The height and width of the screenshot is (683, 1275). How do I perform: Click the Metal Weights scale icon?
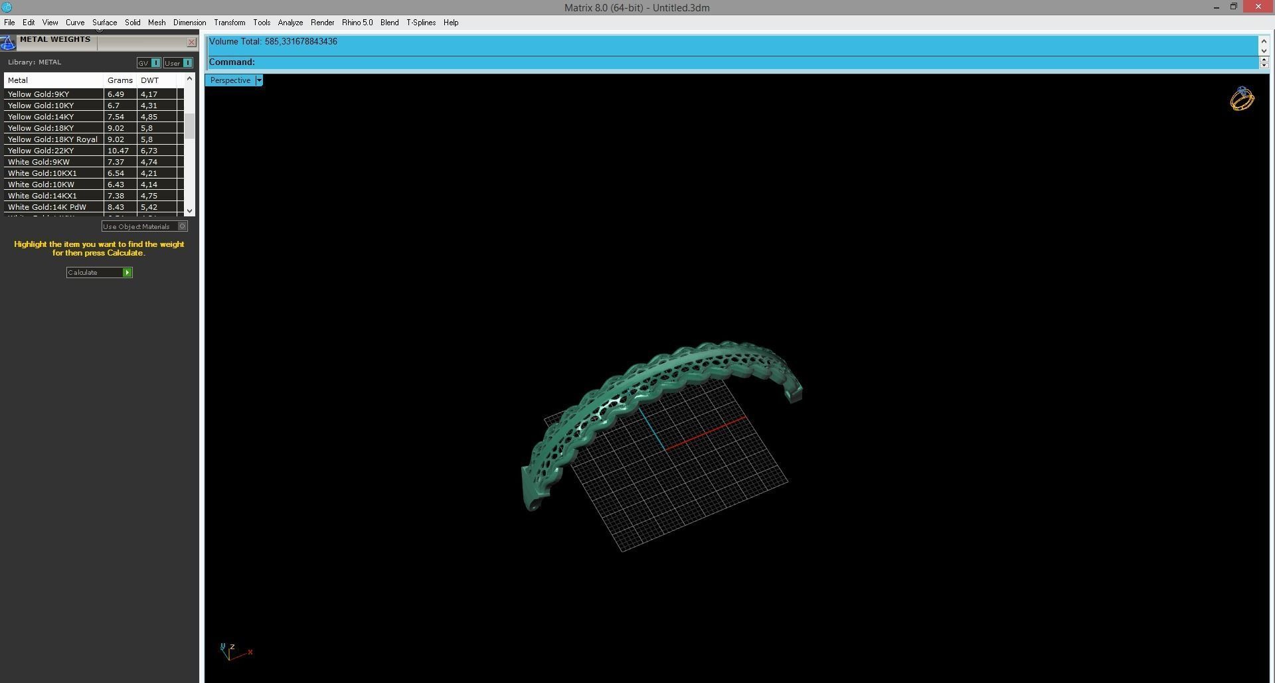8,43
